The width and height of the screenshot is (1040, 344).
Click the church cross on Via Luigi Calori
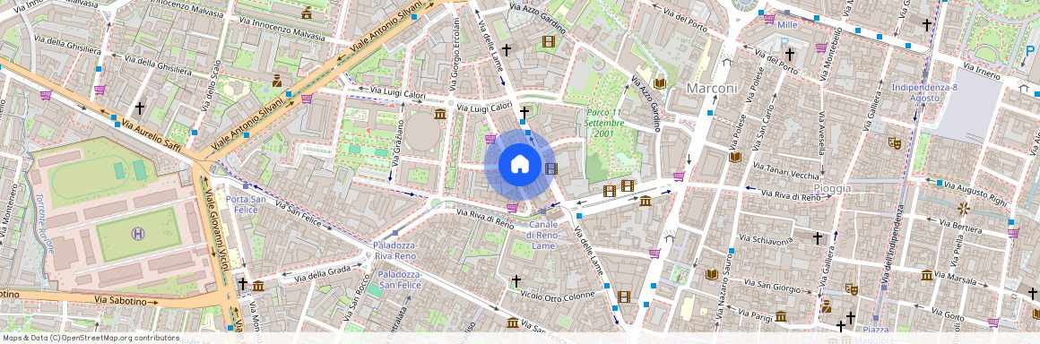524,112
